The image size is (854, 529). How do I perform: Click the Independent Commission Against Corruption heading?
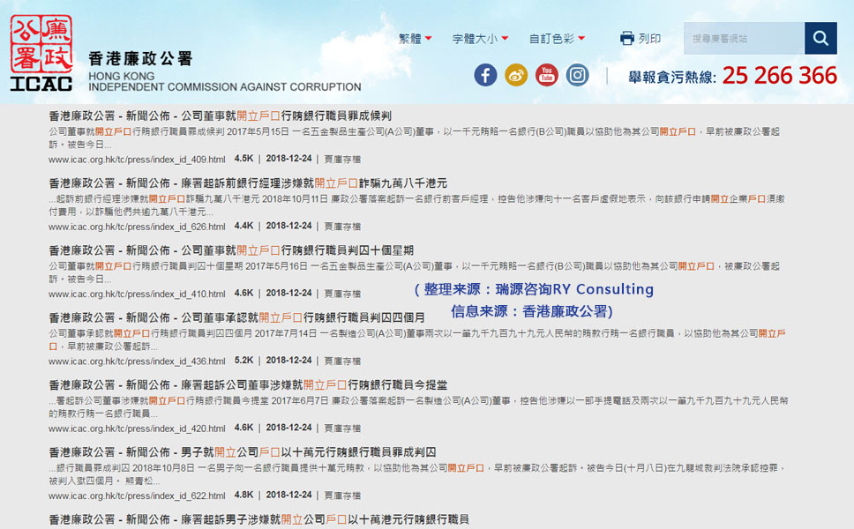[224, 82]
